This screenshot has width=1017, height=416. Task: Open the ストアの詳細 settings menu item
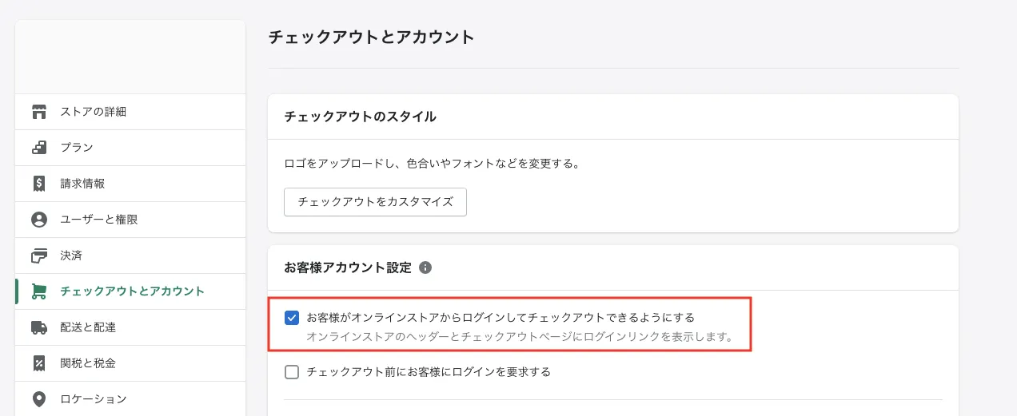coord(94,112)
